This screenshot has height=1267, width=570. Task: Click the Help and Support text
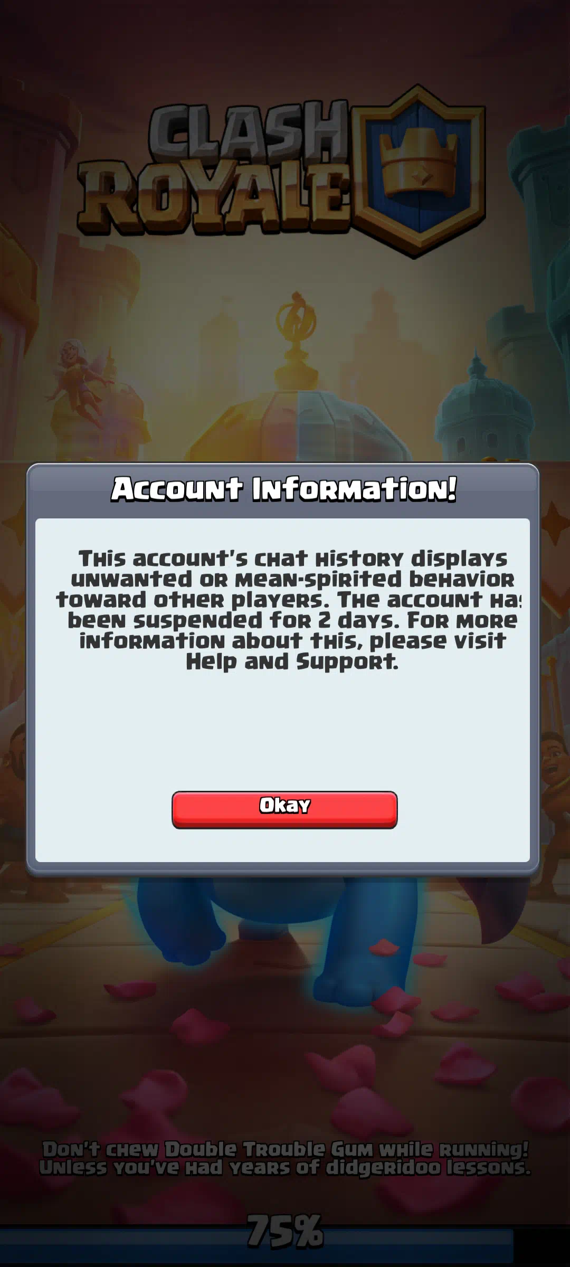click(x=292, y=661)
